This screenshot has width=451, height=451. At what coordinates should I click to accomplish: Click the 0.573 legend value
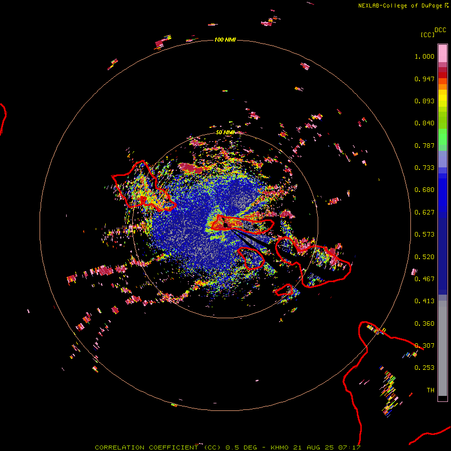point(424,235)
